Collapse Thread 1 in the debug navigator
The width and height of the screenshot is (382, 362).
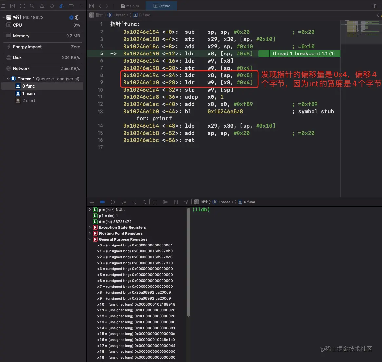8,79
